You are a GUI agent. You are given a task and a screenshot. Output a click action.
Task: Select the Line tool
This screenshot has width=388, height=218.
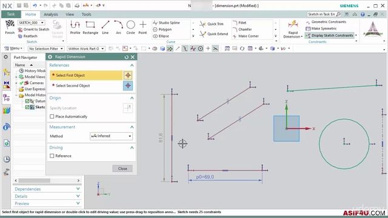(105, 27)
